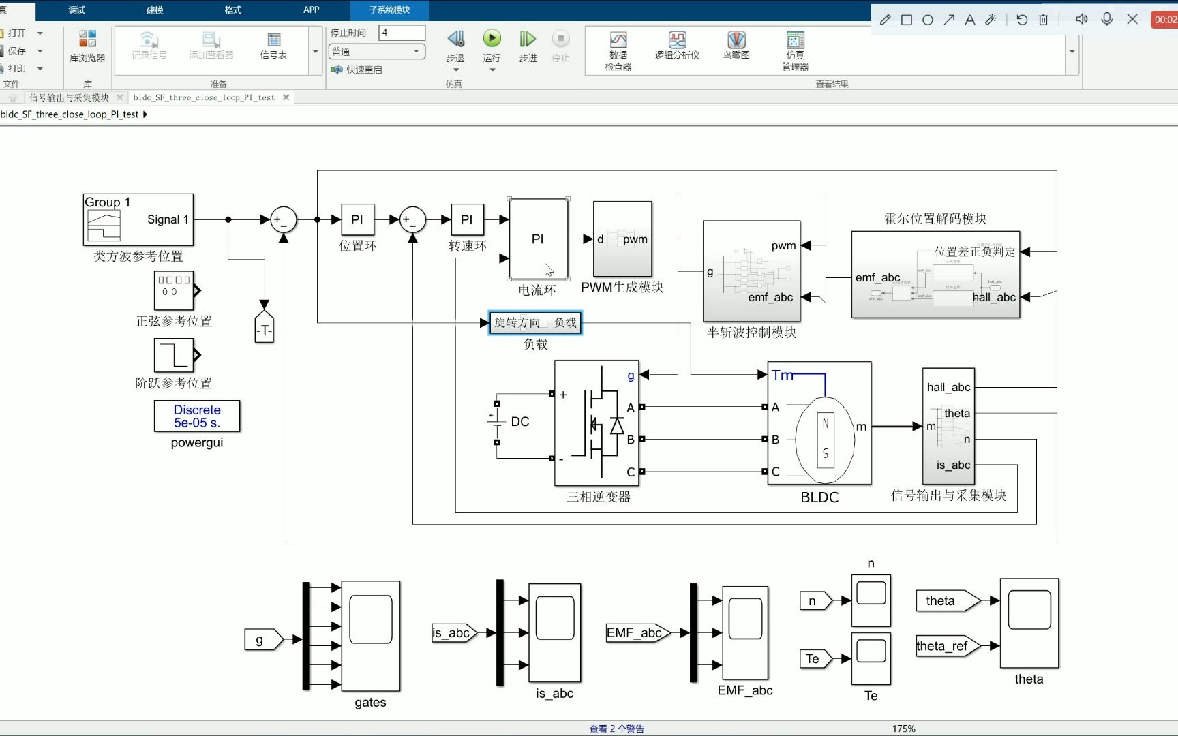Switch to the Modeling (建模) tab
The height and width of the screenshot is (736, 1178).
click(x=155, y=10)
